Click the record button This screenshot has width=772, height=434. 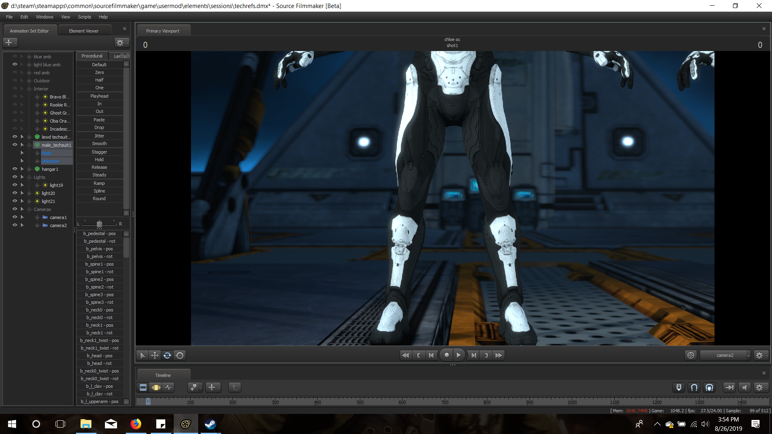click(446, 355)
